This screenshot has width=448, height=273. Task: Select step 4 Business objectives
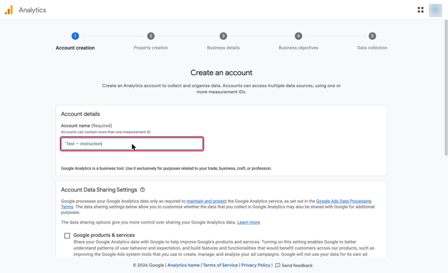pyautogui.click(x=299, y=36)
